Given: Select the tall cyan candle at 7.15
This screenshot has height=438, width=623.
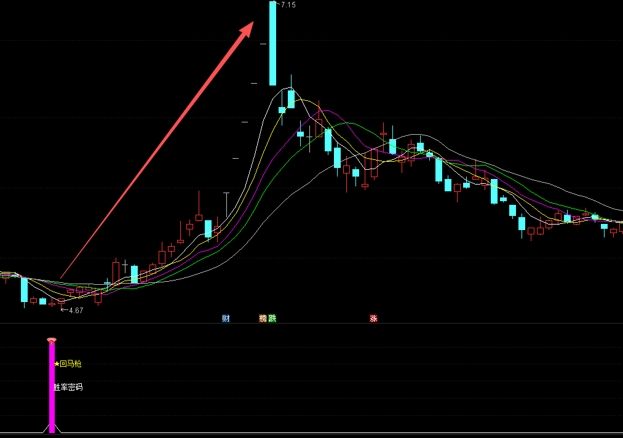Looking at the screenshot, I should click(x=272, y=43).
